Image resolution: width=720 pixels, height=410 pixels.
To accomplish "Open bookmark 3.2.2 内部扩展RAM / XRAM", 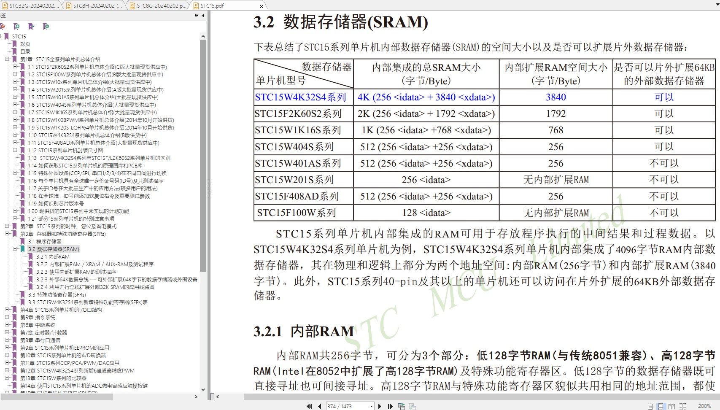I will point(94,264).
